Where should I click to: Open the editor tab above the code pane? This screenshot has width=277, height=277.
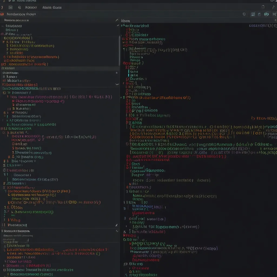point(126,21)
